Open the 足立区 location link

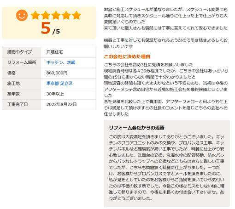pos(66,84)
